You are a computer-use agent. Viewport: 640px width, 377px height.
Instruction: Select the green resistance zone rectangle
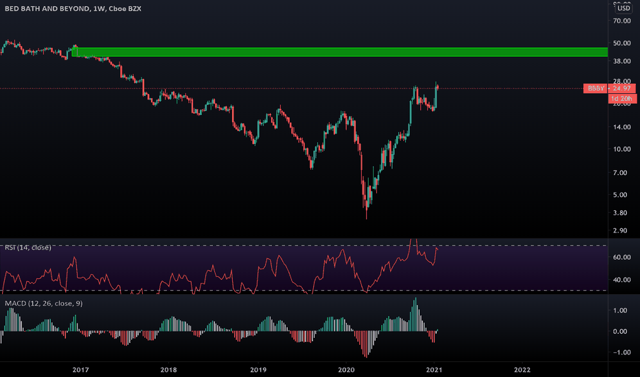340,52
